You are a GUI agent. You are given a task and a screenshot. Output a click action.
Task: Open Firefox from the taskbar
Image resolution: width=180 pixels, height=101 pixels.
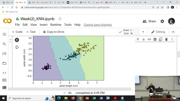73,98
